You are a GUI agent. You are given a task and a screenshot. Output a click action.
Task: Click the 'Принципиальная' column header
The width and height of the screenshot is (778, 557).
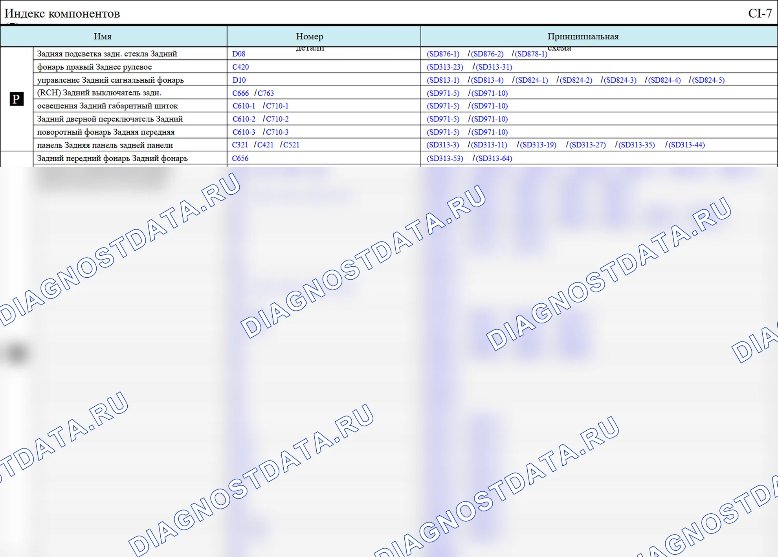pos(583,37)
